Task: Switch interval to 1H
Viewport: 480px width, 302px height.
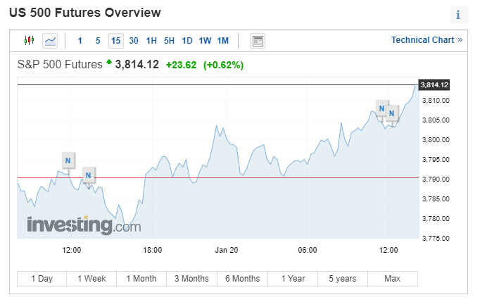Action: tap(151, 41)
